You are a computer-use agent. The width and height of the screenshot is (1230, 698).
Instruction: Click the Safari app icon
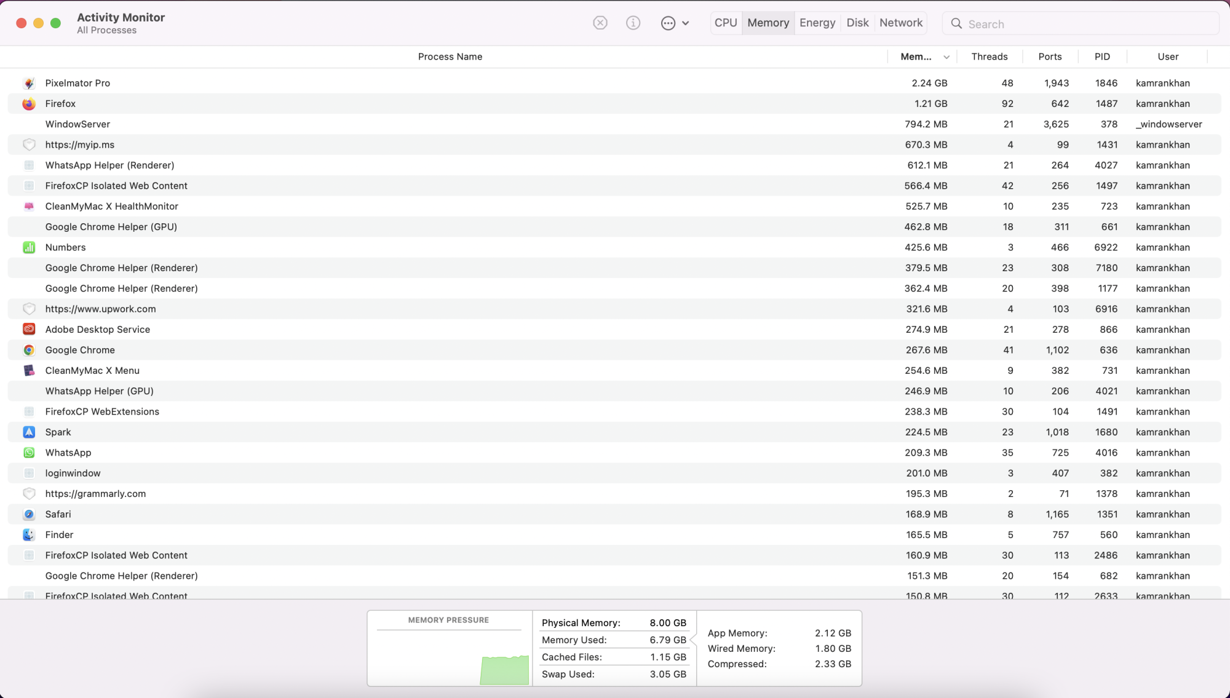tap(29, 514)
